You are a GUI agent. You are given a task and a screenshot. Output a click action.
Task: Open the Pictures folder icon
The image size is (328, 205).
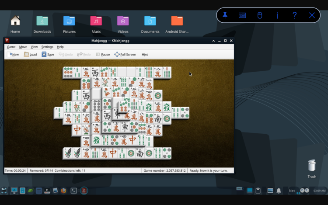tap(69, 24)
